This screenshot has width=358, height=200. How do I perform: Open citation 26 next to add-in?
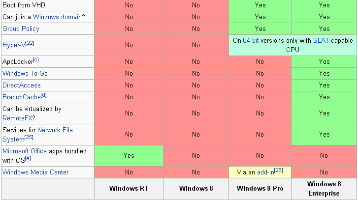point(279,171)
